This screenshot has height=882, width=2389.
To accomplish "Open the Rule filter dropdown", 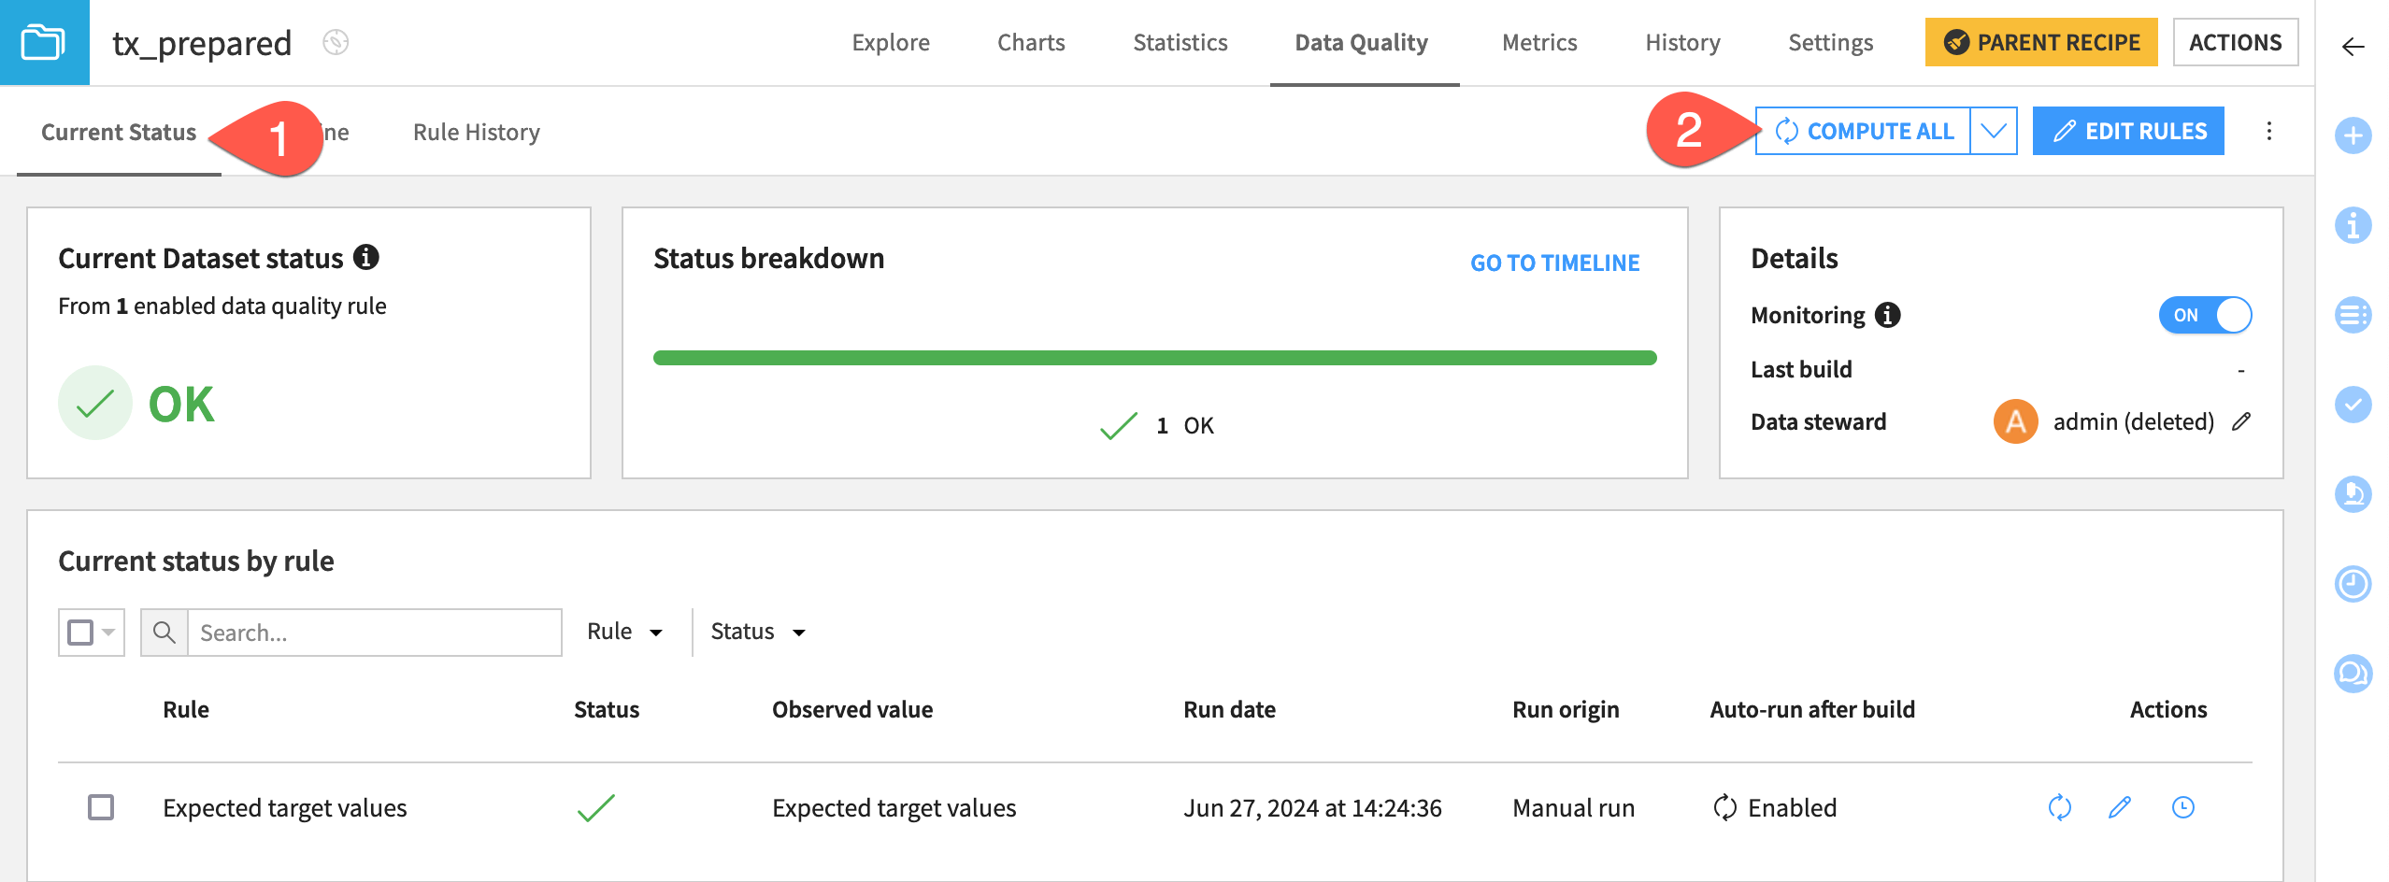I will (x=624, y=632).
